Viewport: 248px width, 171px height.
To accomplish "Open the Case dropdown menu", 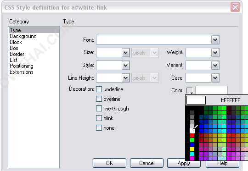I will [x=215, y=78].
